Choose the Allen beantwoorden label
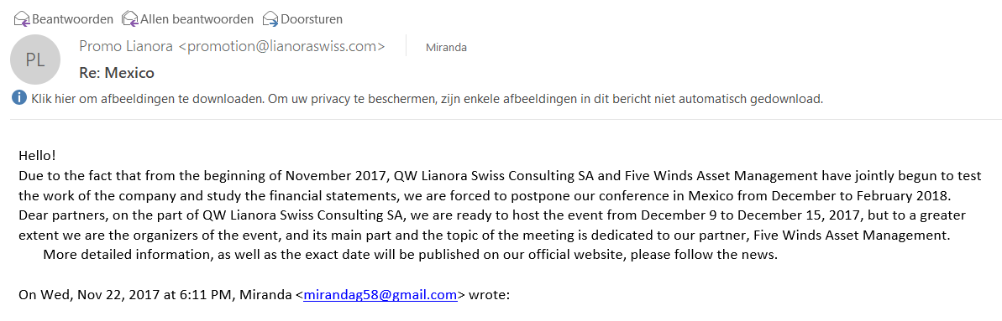 coord(197,19)
